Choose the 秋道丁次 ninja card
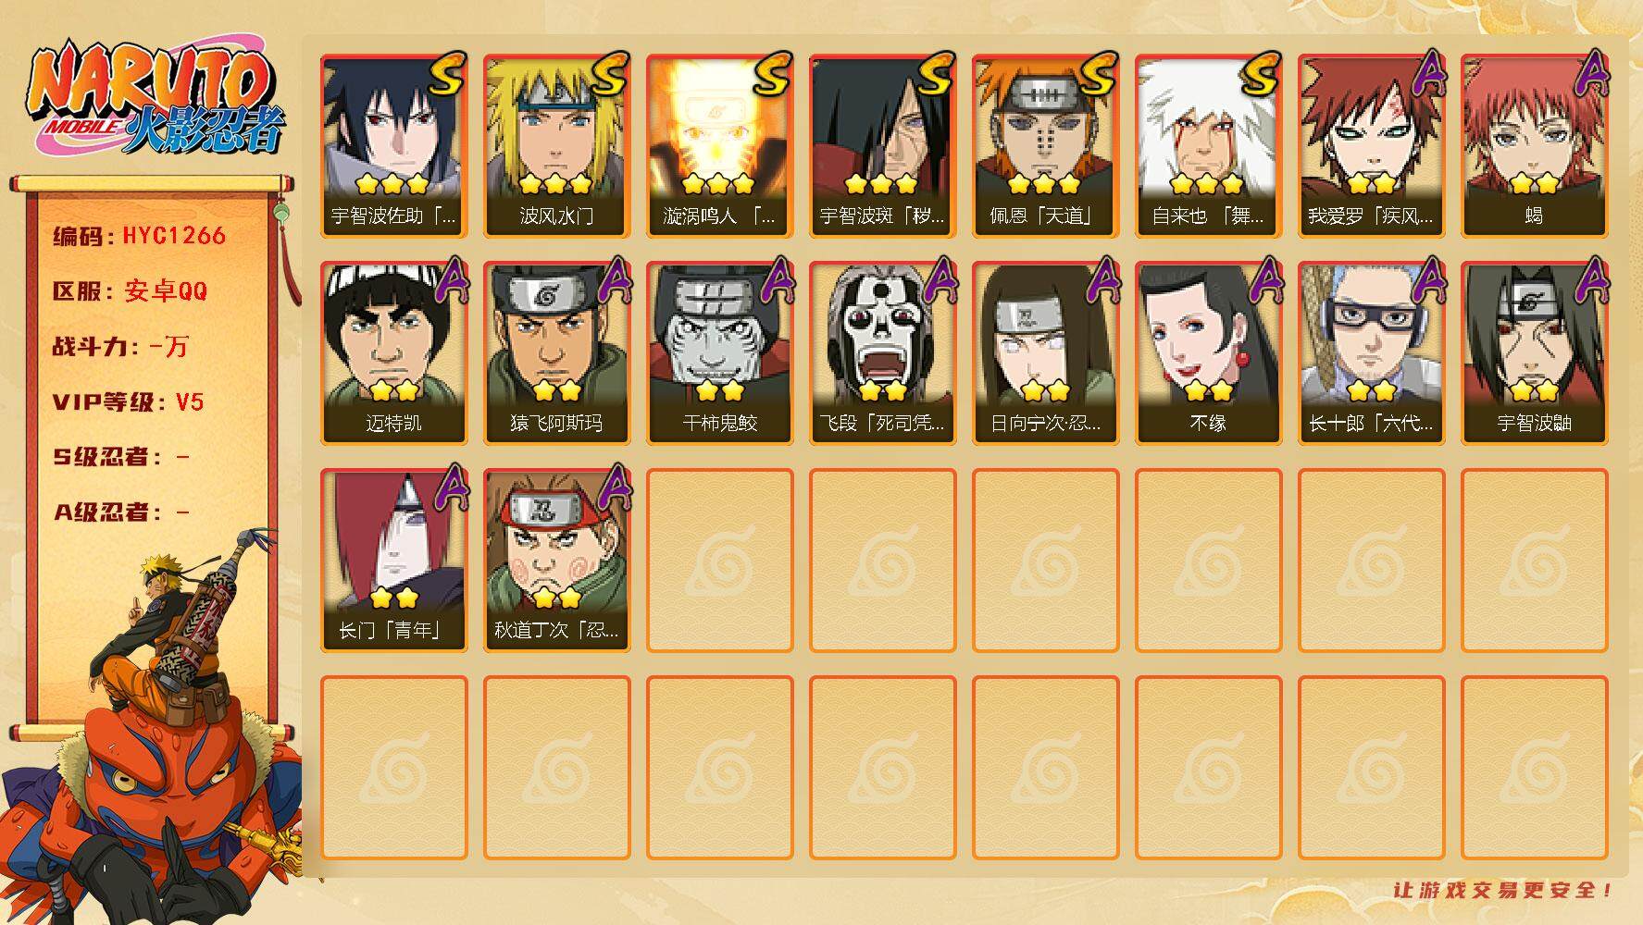This screenshot has height=925, width=1643. pyautogui.click(x=556, y=560)
